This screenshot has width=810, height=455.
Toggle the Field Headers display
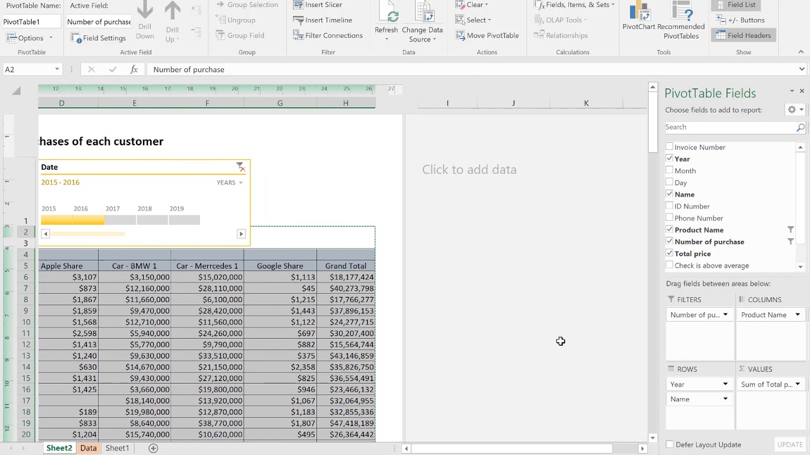(744, 35)
